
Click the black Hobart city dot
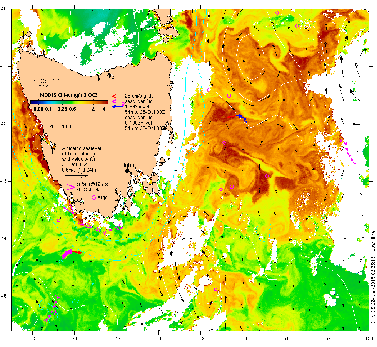tap(127, 170)
